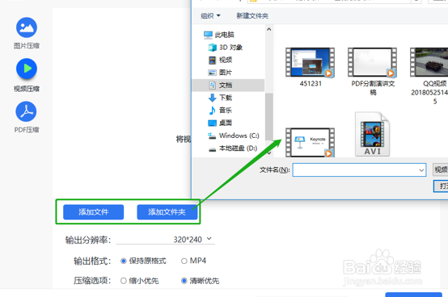The height and width of the screenshot is (297, 448).
Task: Click the 451231 file name text
Action: [x=311, y=84]
